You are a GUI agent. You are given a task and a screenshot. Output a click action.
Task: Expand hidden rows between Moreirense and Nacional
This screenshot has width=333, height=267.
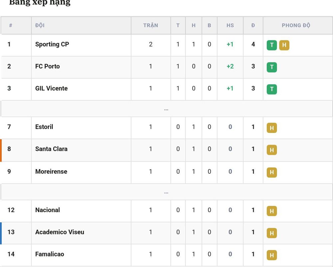[166, 192]
